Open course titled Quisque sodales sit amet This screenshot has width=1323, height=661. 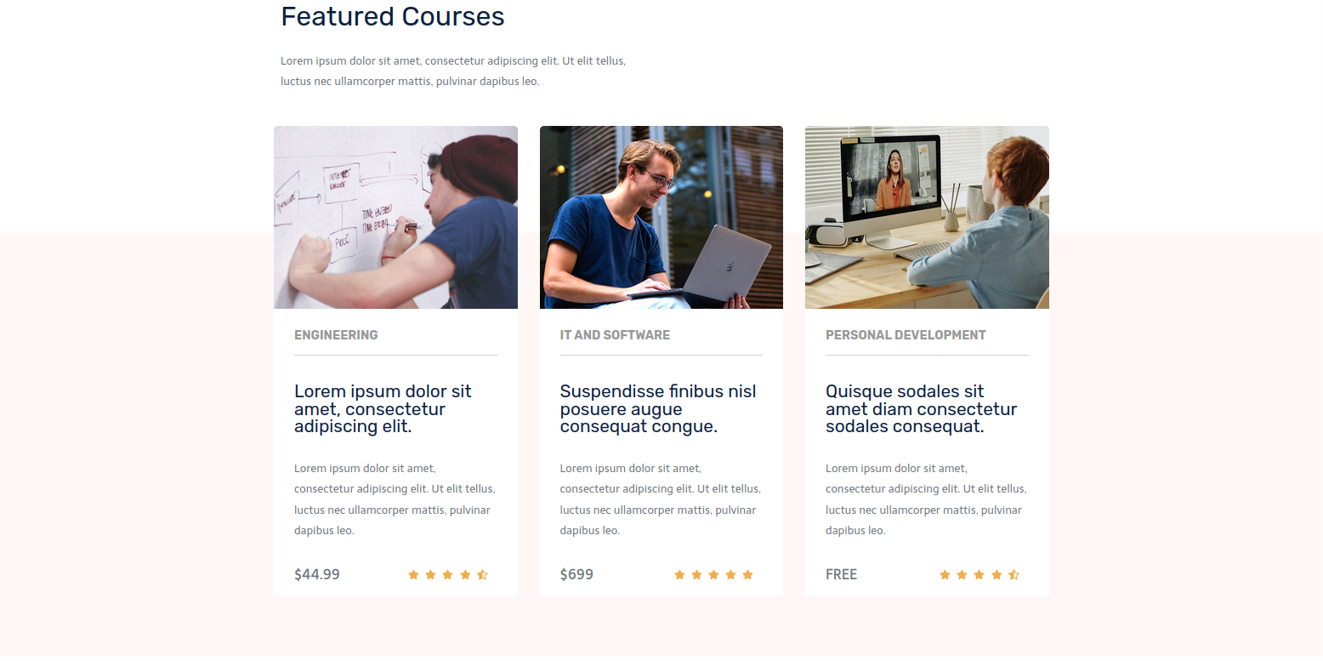pos(921,408)
